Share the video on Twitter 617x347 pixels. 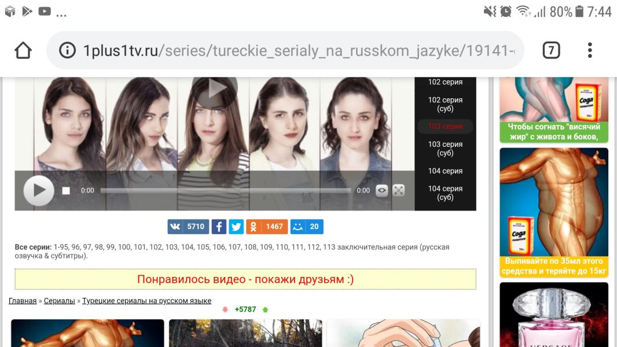click(x=236, y=227)
